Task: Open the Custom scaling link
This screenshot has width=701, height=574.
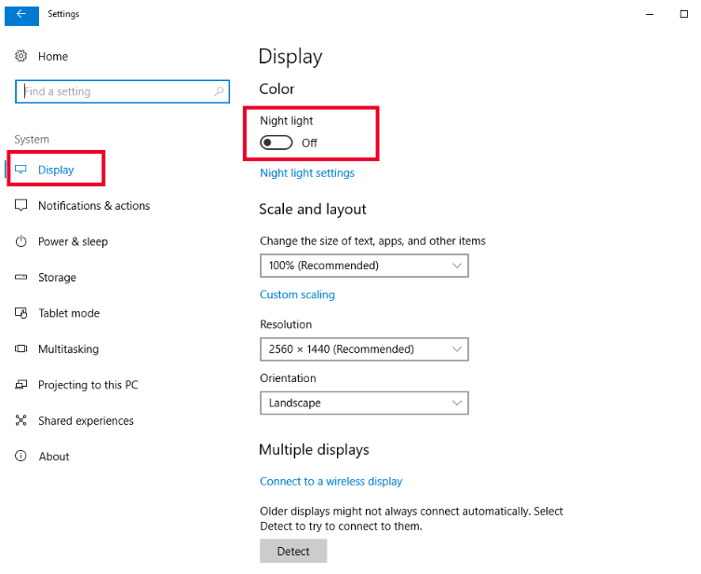Action: coord(297,294)
